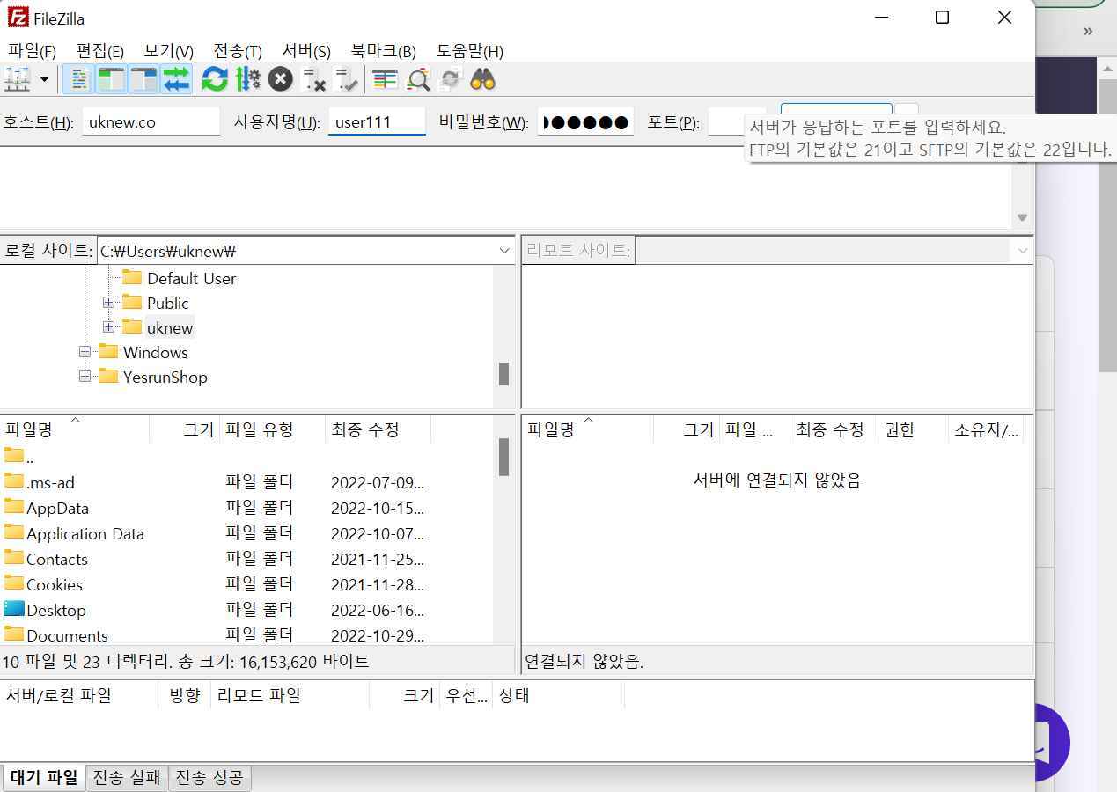The width and height of the screenshot is (1117, 792).
Task: Select uknew folder in local tree
Action: pos(170,327)
